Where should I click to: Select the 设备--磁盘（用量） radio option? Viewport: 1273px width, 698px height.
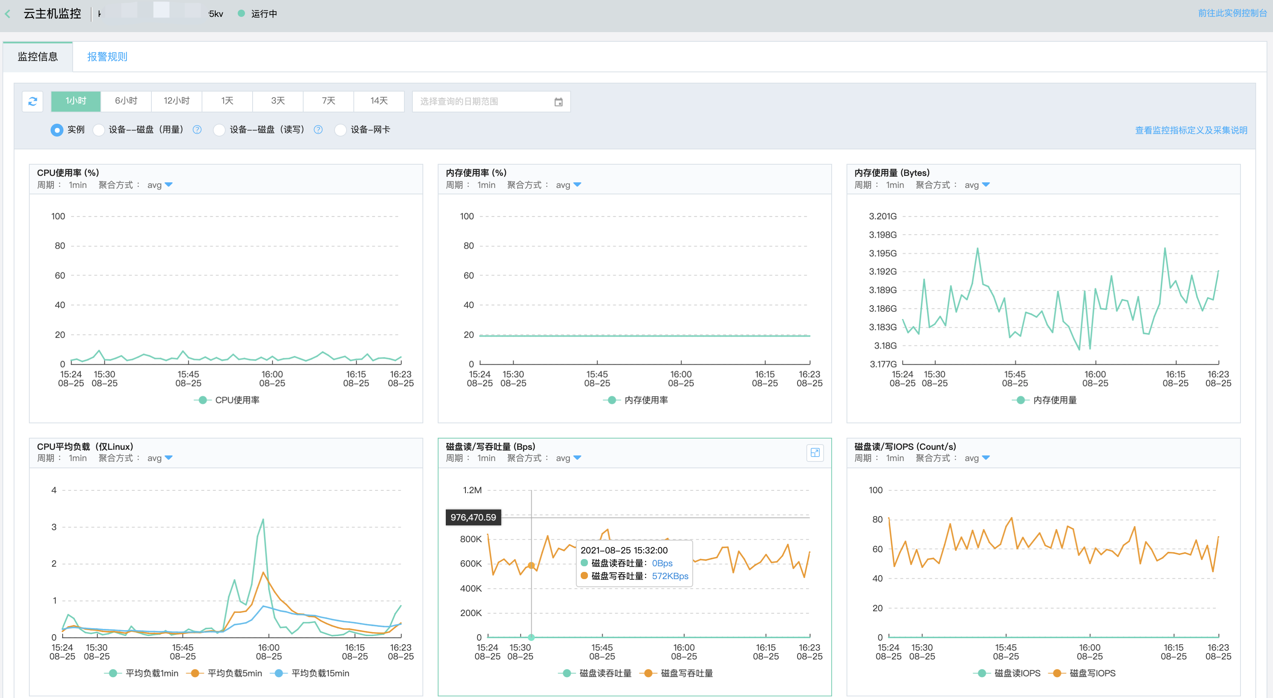99,130
